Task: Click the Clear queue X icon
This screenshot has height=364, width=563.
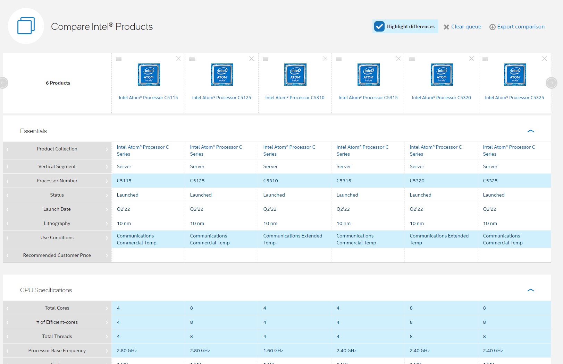Action: click(446, 27)
